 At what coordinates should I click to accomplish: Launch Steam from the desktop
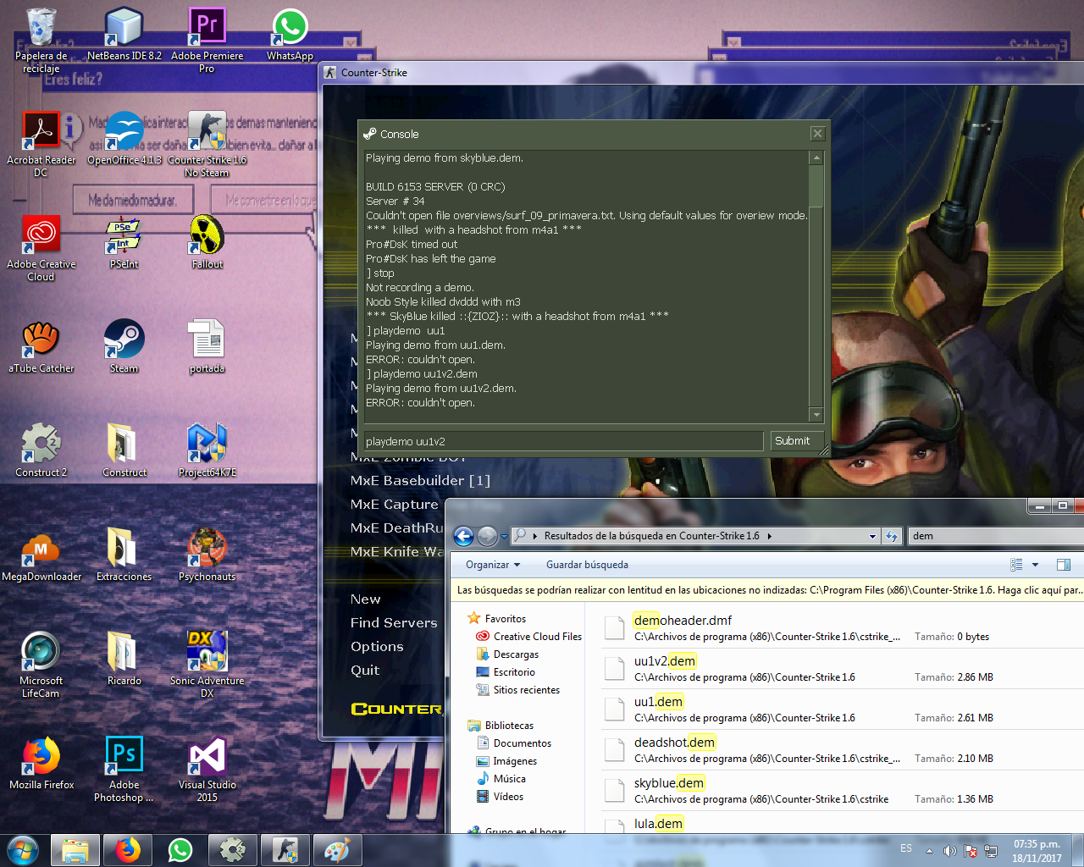click(x=124, y=347)
